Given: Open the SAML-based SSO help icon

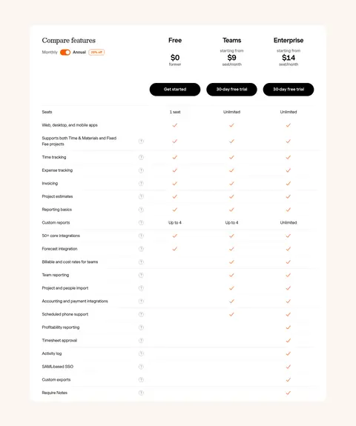Looking at the screenshot, I should (x=141, y=367).
